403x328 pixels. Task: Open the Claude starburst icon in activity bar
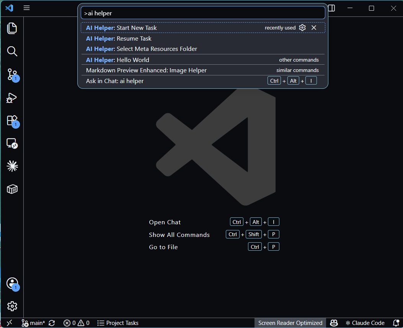pyautogui.click(x=12, y=166)
